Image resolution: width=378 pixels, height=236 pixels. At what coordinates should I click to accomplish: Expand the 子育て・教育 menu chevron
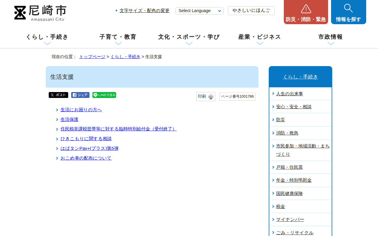pyautogui.click(x=118, y=43)
